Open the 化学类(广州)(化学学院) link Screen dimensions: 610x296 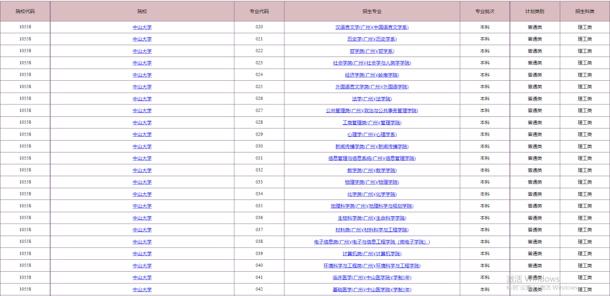(372, 194)
